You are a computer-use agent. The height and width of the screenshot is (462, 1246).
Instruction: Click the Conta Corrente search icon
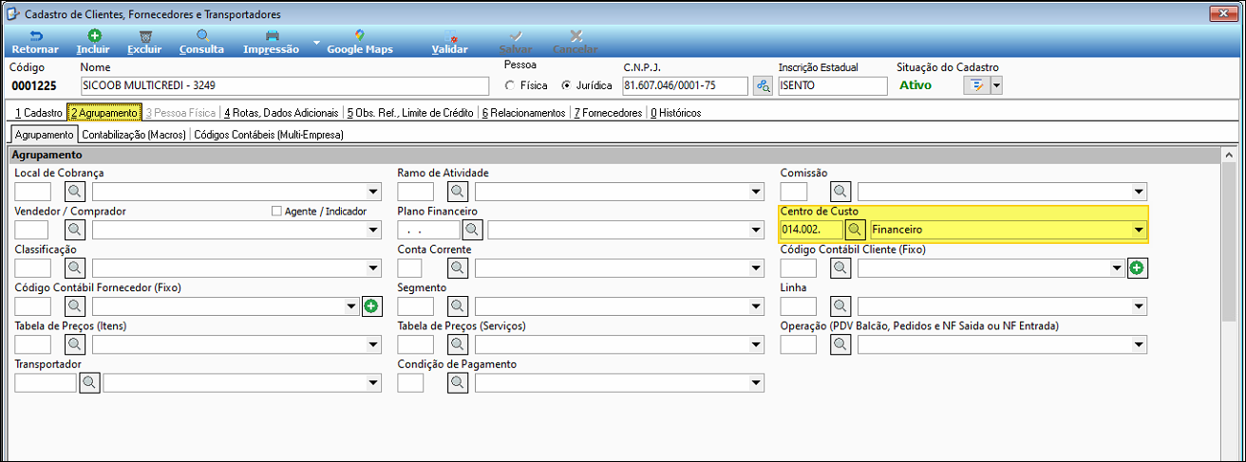pos(459,268)
